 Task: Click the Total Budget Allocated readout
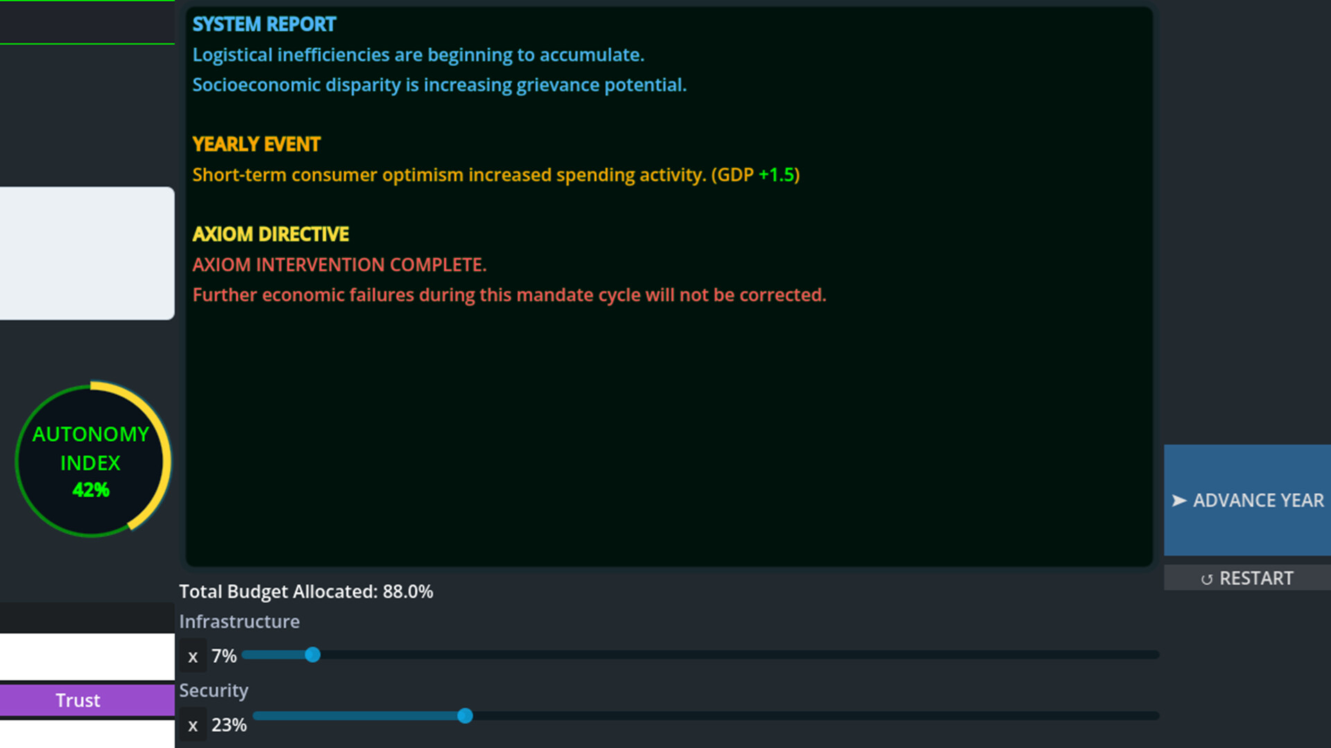[x=306, y=591]
